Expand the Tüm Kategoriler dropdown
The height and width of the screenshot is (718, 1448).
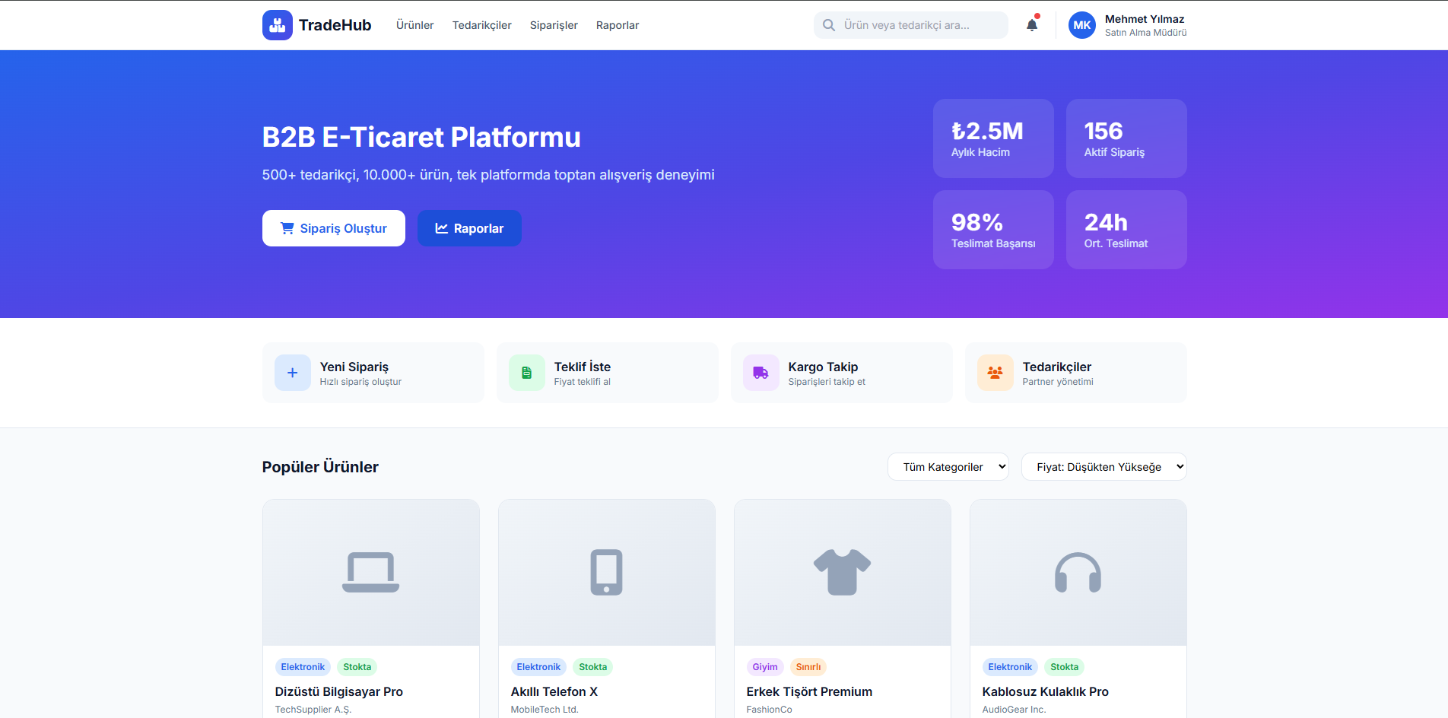tap(948, 467)
